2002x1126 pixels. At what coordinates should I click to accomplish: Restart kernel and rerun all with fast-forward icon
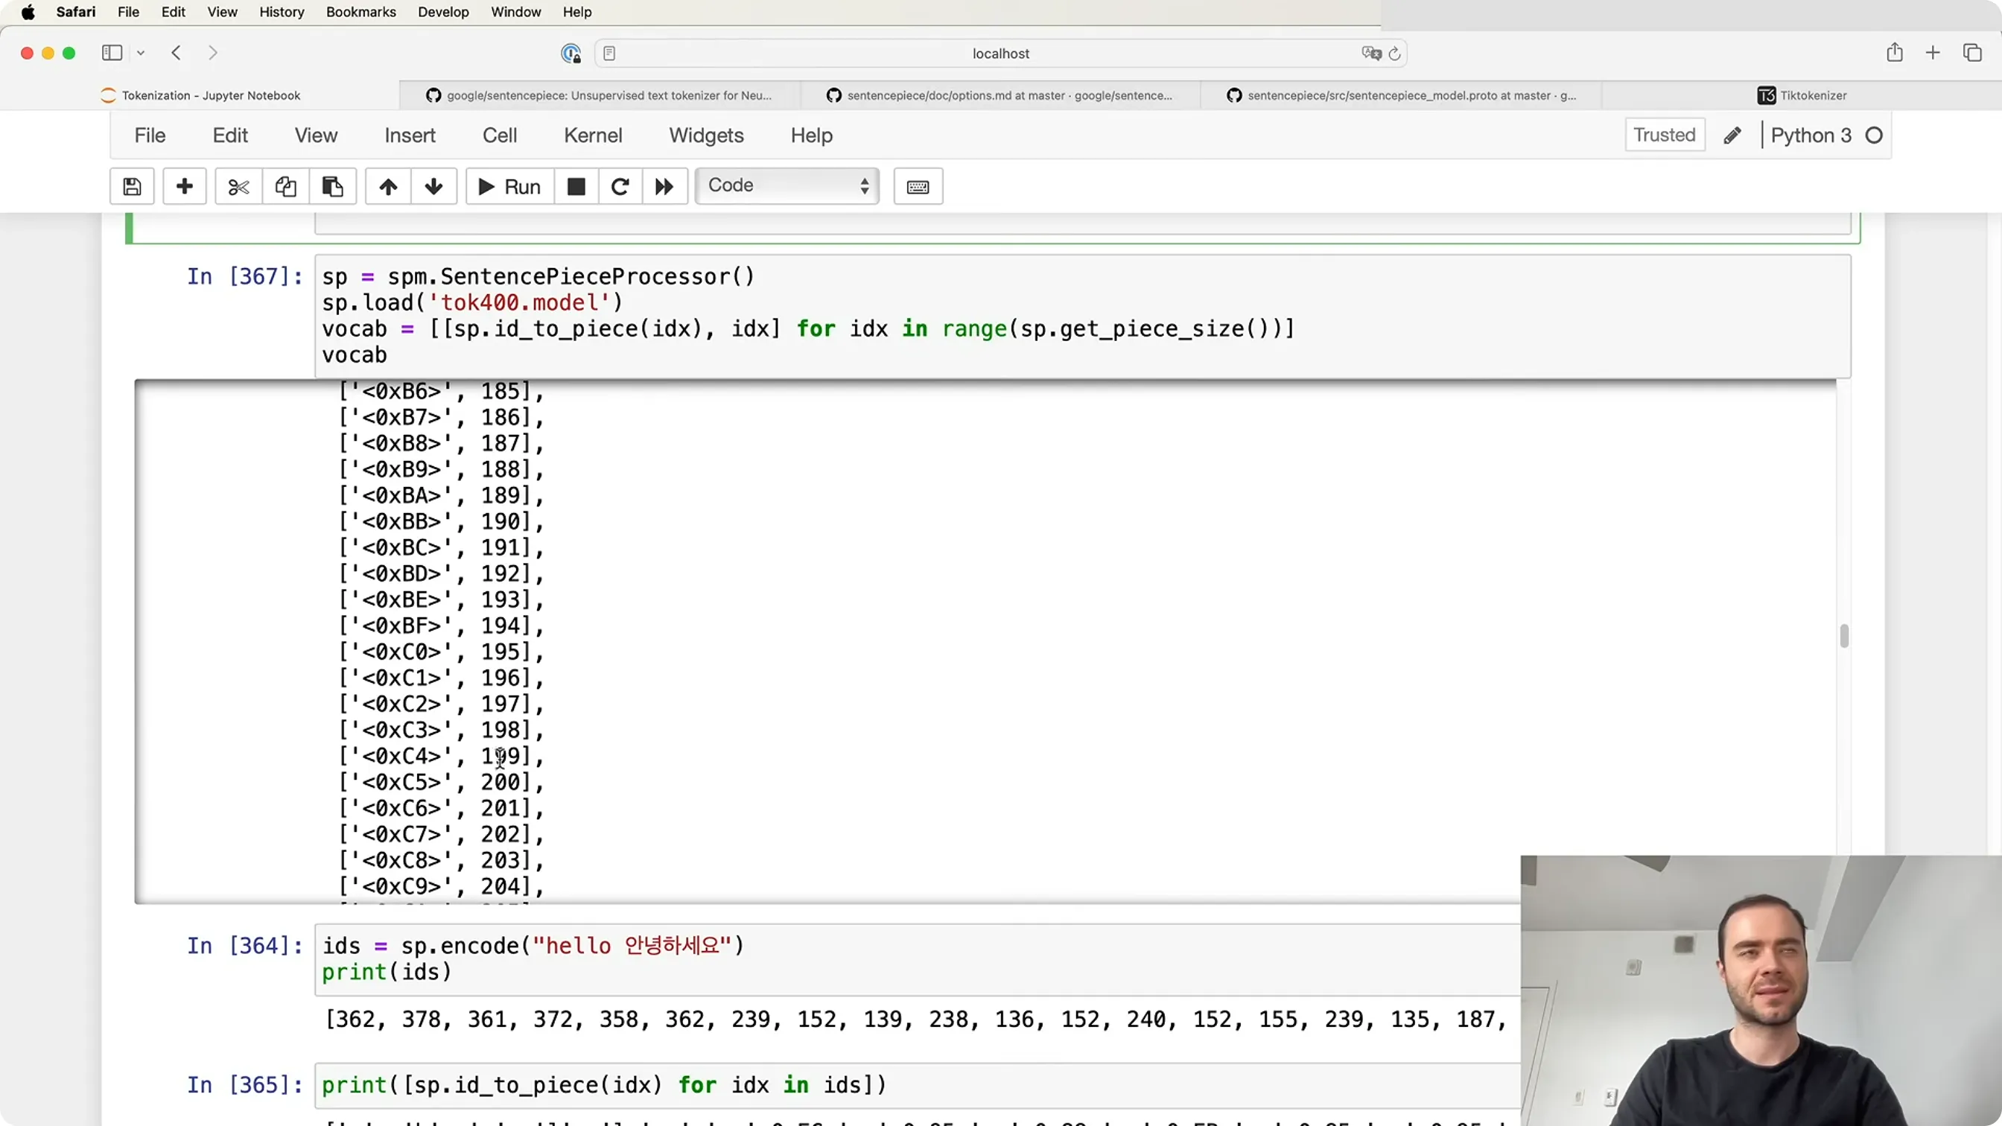pos(664,186)
